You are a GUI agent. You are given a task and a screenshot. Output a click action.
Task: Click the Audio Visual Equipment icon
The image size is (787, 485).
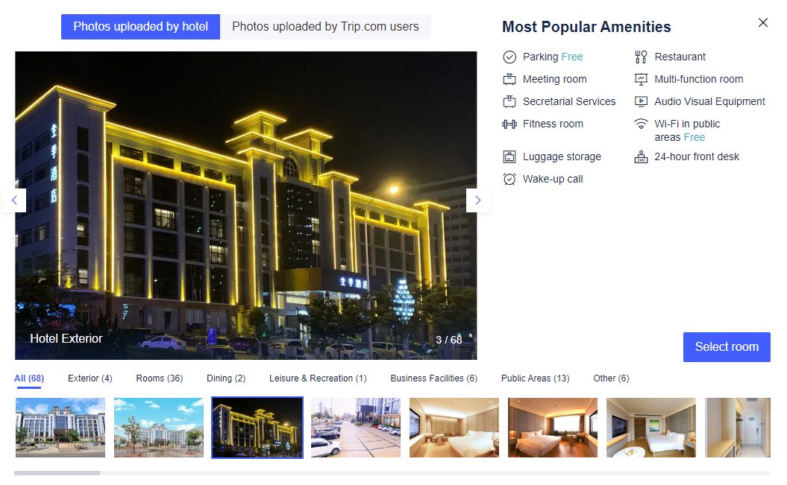[641, 102]
